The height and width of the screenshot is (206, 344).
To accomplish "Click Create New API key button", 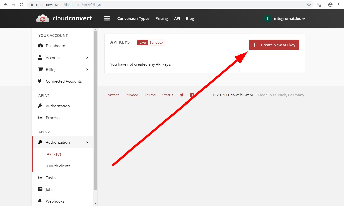I will coord(274,45).
